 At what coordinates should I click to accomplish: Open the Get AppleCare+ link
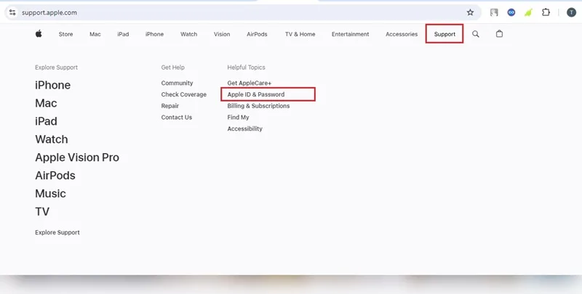(250, 83)
